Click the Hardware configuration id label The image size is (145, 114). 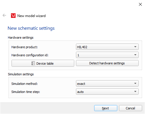[x=30, y=55]
